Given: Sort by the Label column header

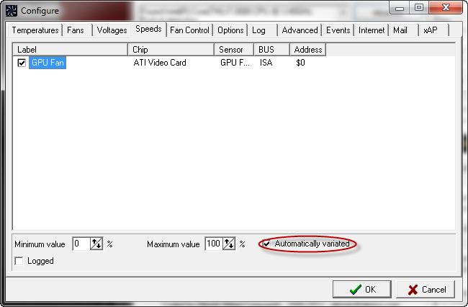Looking at the screenshot, I should click(x=71, y=50).
